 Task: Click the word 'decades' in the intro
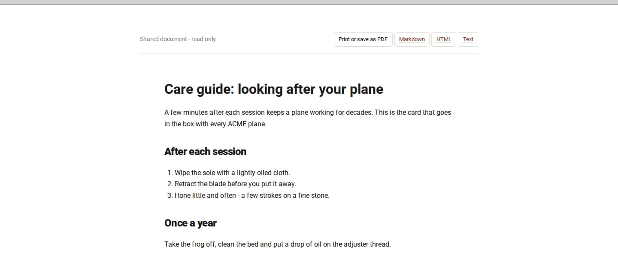point(359,113)
